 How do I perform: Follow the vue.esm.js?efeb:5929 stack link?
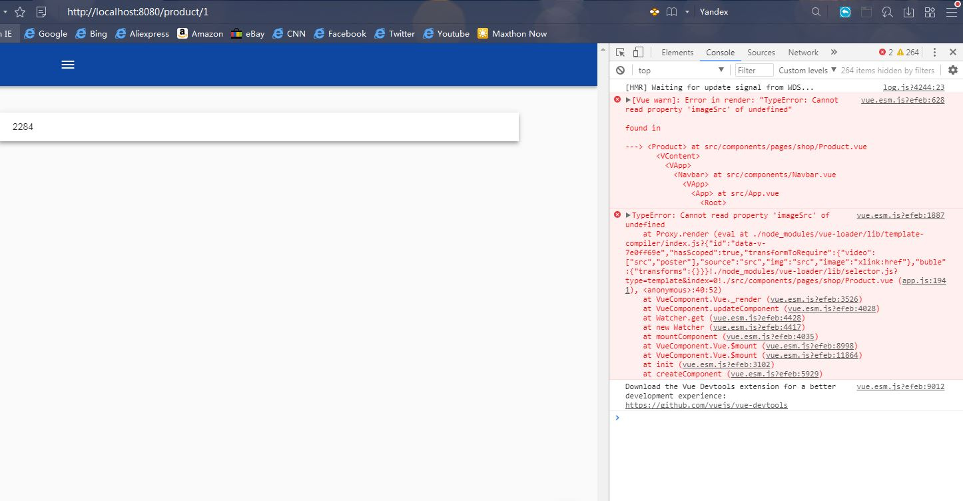(x=775, y=374)
